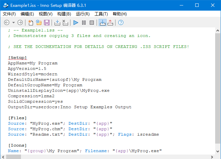Run the setup with play button
This screenshot has width=221, height=159.
(x=76, y=23)
